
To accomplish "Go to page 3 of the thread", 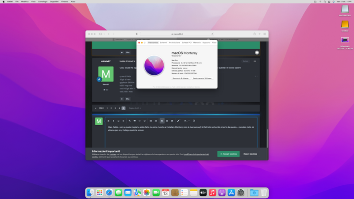I will click(x=115, y=108).
